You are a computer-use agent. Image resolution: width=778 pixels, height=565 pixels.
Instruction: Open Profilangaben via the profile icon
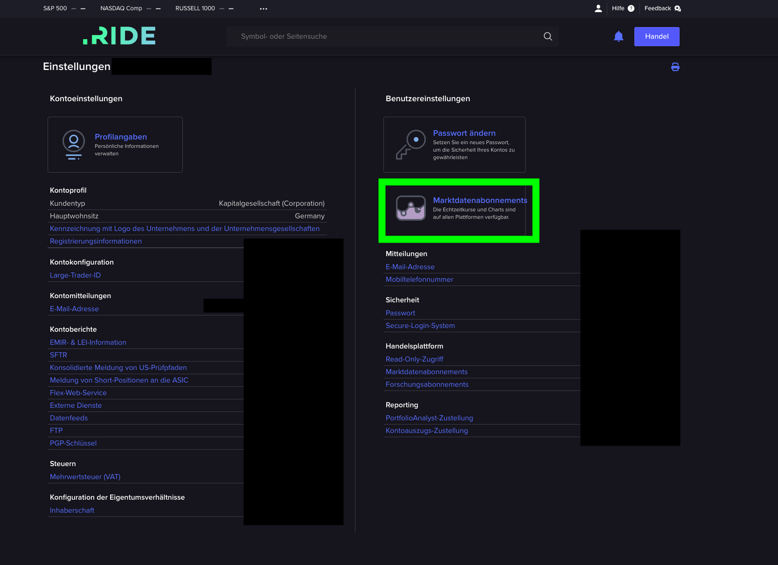tap(73, 144)
